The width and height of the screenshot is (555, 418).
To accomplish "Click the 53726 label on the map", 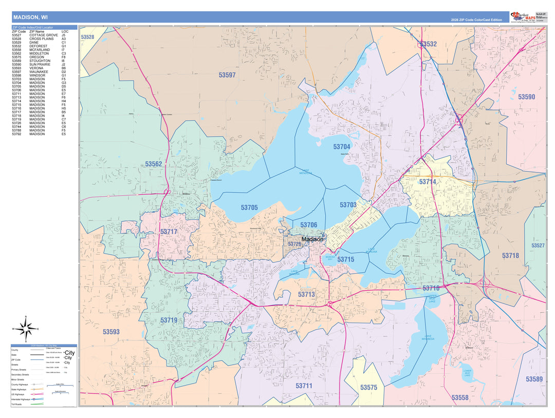I will click(x=294, y=244).
